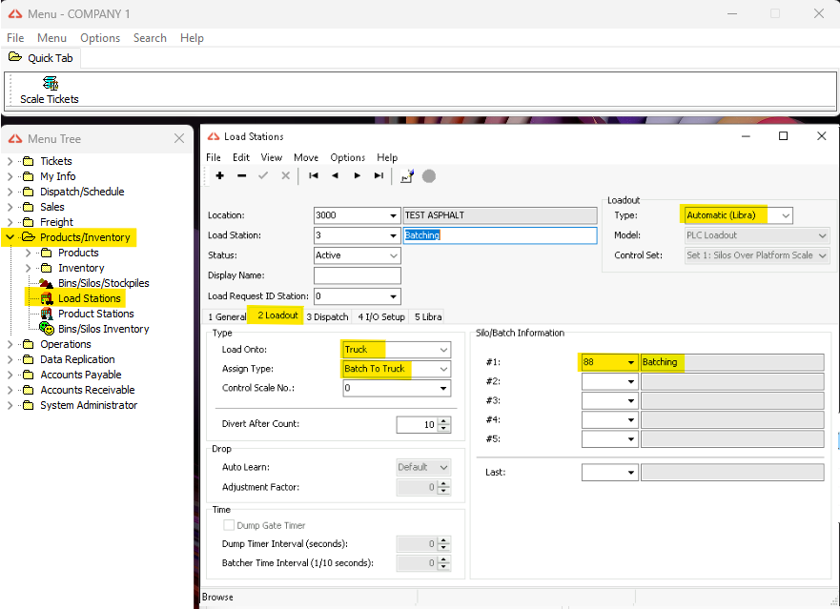The height and width of the screenshot is (609, 840).
Task: Click the Accounts Payable folder icon
Action: 29,375
